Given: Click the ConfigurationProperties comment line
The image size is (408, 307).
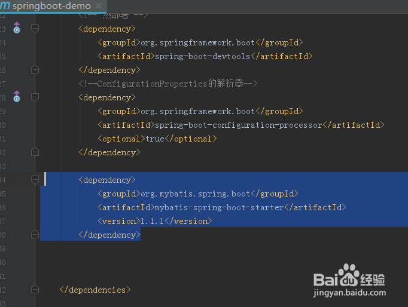Looking at the screenshot, I should click(168, 84).
